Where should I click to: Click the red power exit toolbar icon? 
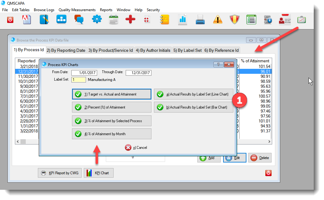10,20
